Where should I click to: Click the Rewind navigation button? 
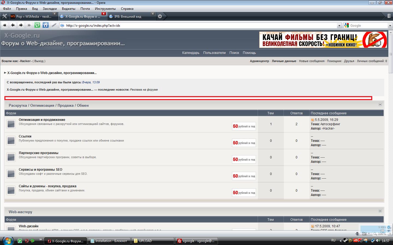(5, 25)
